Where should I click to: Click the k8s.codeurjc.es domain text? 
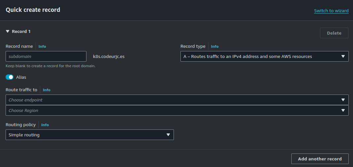pos(109,57)
